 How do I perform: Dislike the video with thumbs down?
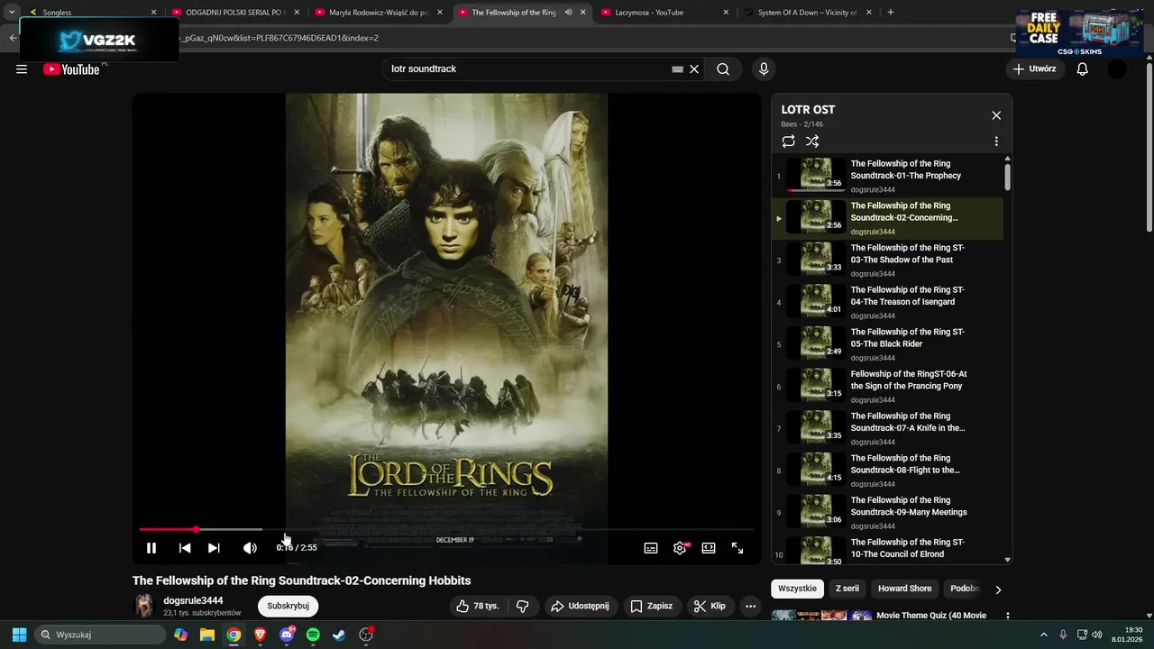(x=522, y=607)
